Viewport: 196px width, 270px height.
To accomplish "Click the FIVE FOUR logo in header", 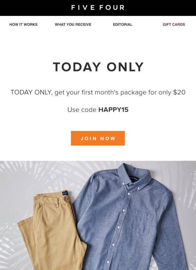I will tap(98, 7).
